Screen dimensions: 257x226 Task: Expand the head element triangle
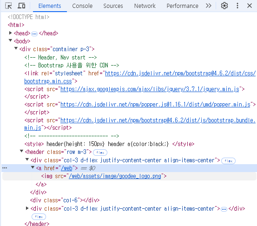click(x=11, y=33)
